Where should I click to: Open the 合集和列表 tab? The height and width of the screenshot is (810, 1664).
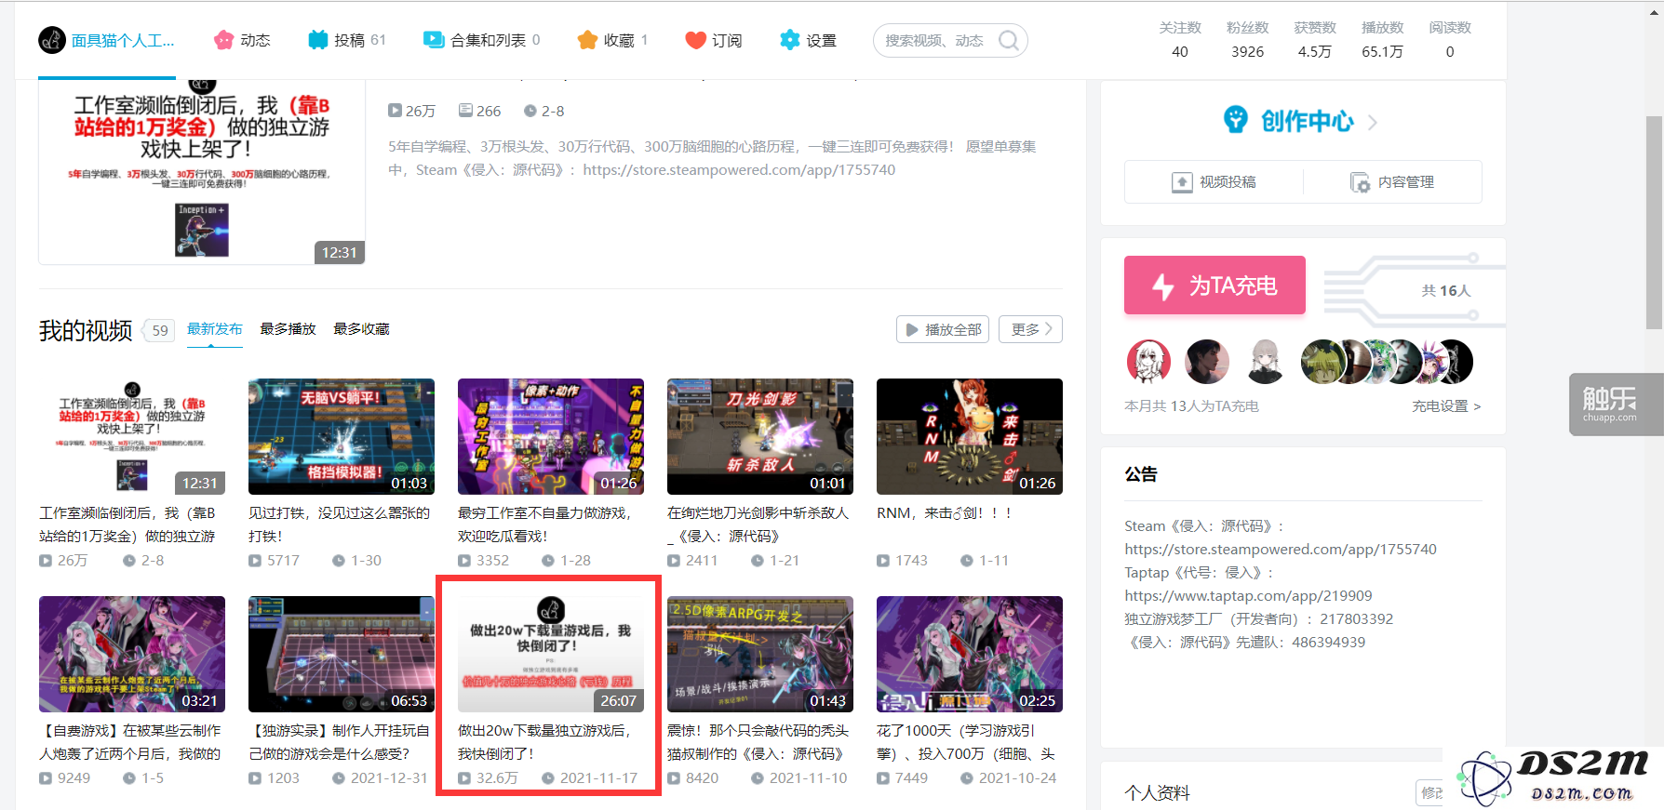[x=481, y=40]
